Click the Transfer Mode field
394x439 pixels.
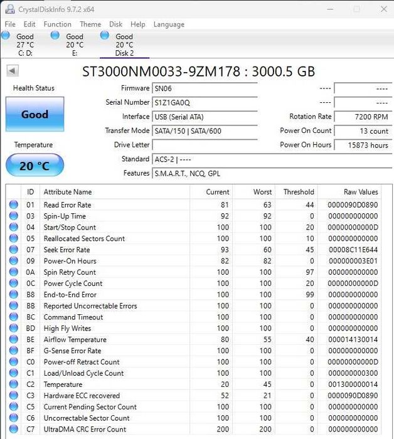tap(205, 131)
